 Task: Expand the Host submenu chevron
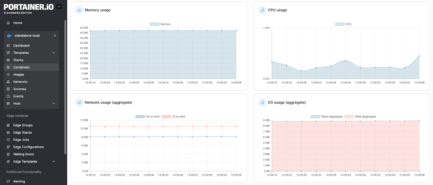(x=54, y=103)
